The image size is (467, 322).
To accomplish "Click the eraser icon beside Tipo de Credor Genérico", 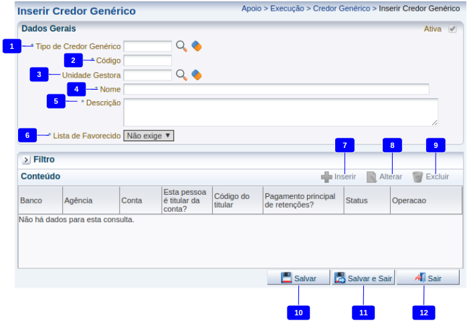I will pos(196,46).
